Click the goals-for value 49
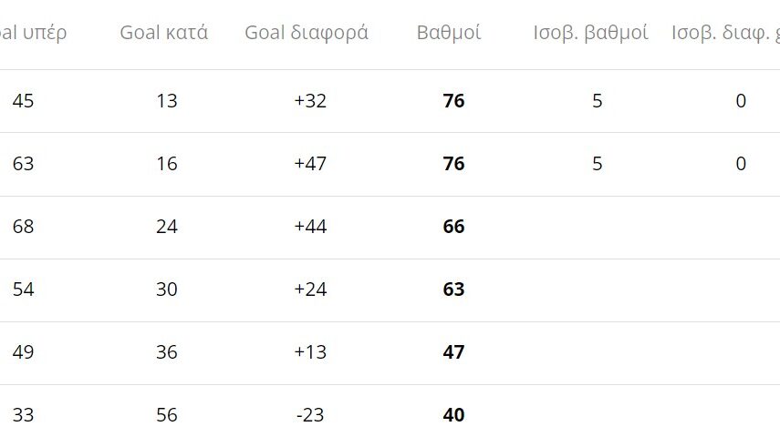Image resolution: width=780 pixels, height=447 pixels. click(x=23, y=352)
